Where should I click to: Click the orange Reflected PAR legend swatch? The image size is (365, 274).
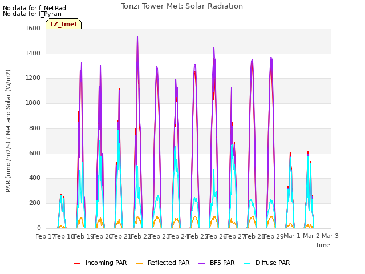click(x=139, y=263)
